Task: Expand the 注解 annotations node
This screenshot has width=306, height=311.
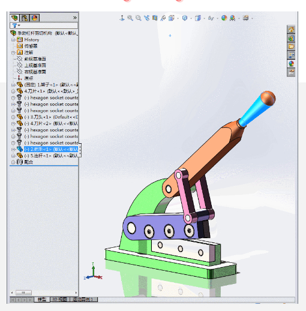Action: tap(13, 53)
